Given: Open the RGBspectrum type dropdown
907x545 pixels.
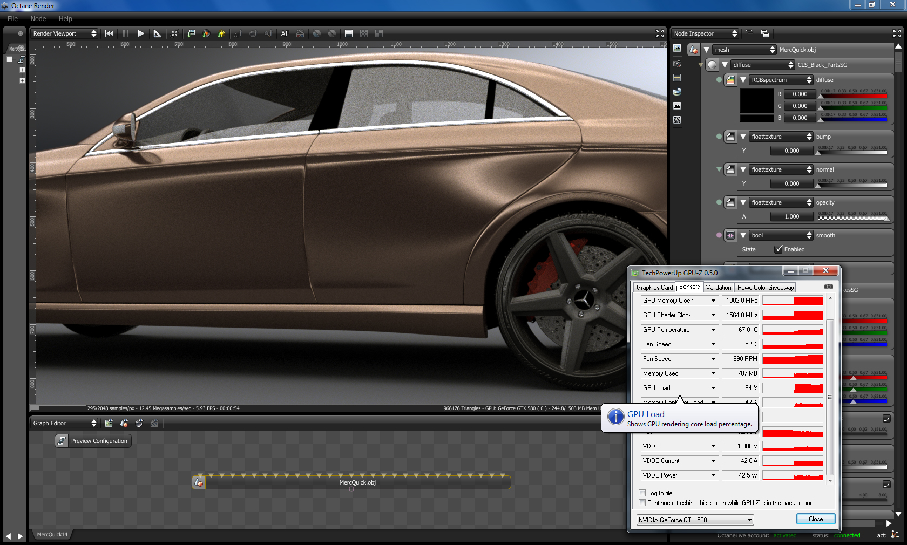Looking at the screenshot, I should coord(781,80).
